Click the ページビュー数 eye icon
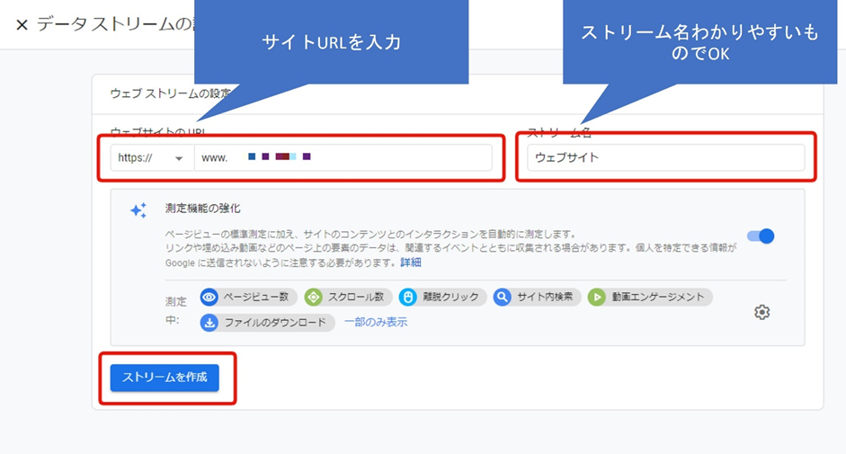The width and height of the screenshot is (846, 454). click(x=209, y=297)
